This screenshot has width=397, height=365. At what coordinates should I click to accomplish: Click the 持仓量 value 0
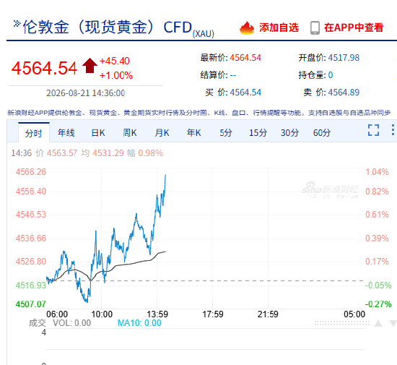click(x=331, y=75)
